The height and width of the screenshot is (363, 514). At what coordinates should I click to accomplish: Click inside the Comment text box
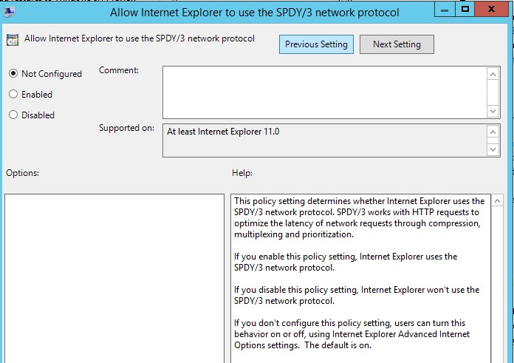pos(325,92)
